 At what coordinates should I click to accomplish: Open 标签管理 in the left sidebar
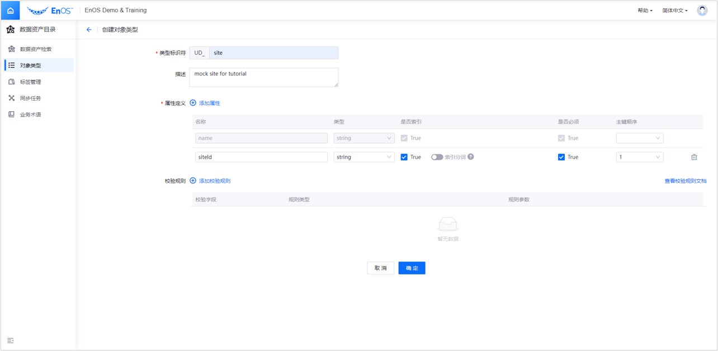[x=34, y=82]
